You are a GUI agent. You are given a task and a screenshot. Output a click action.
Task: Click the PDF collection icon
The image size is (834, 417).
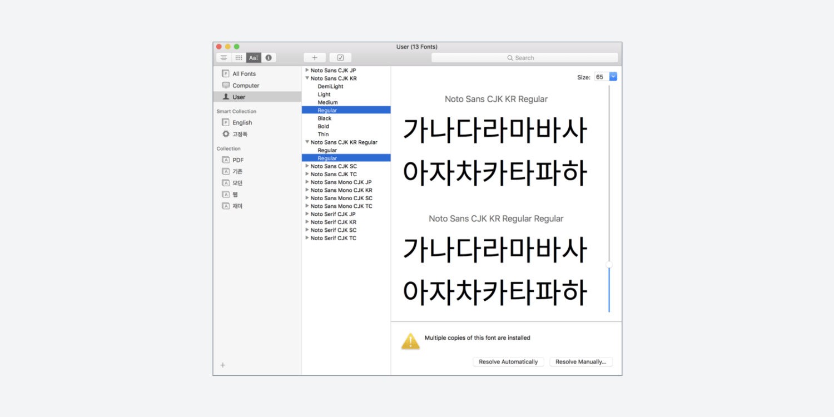coord(226,160)
